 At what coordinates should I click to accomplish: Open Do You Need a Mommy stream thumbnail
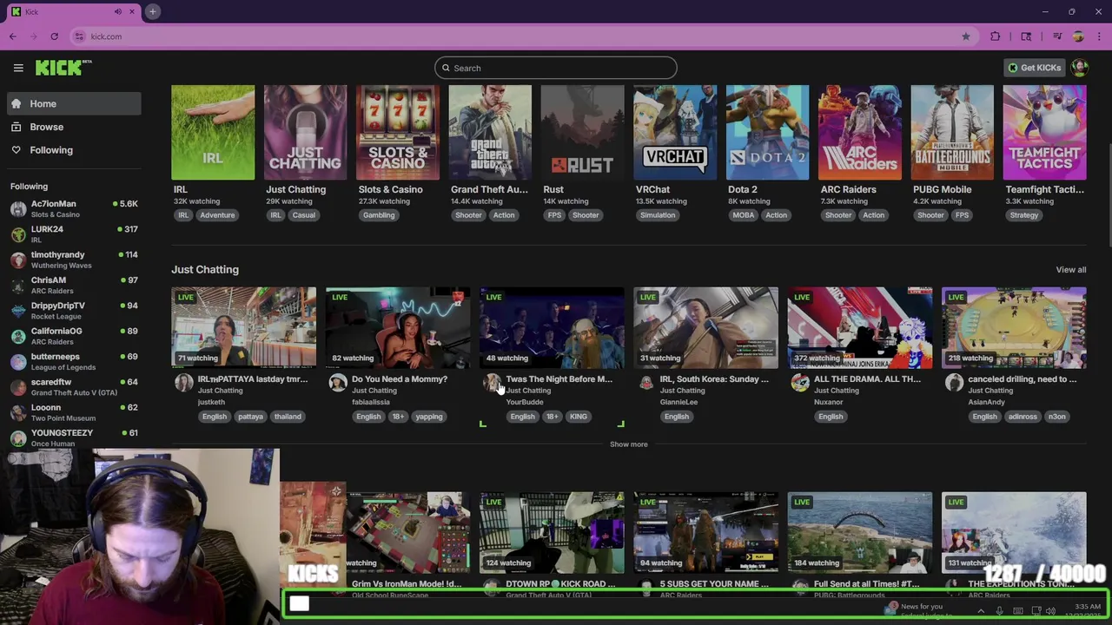(x=398, y=327)
